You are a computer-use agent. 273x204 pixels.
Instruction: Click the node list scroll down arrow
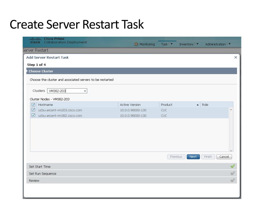click(231, 151)
